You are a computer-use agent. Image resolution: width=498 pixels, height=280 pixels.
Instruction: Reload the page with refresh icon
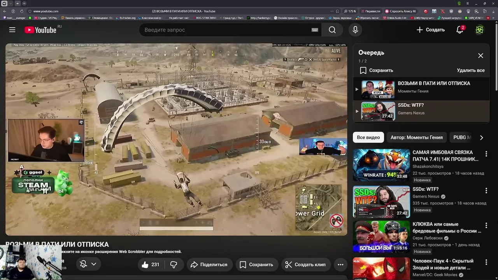coord(21,11)
